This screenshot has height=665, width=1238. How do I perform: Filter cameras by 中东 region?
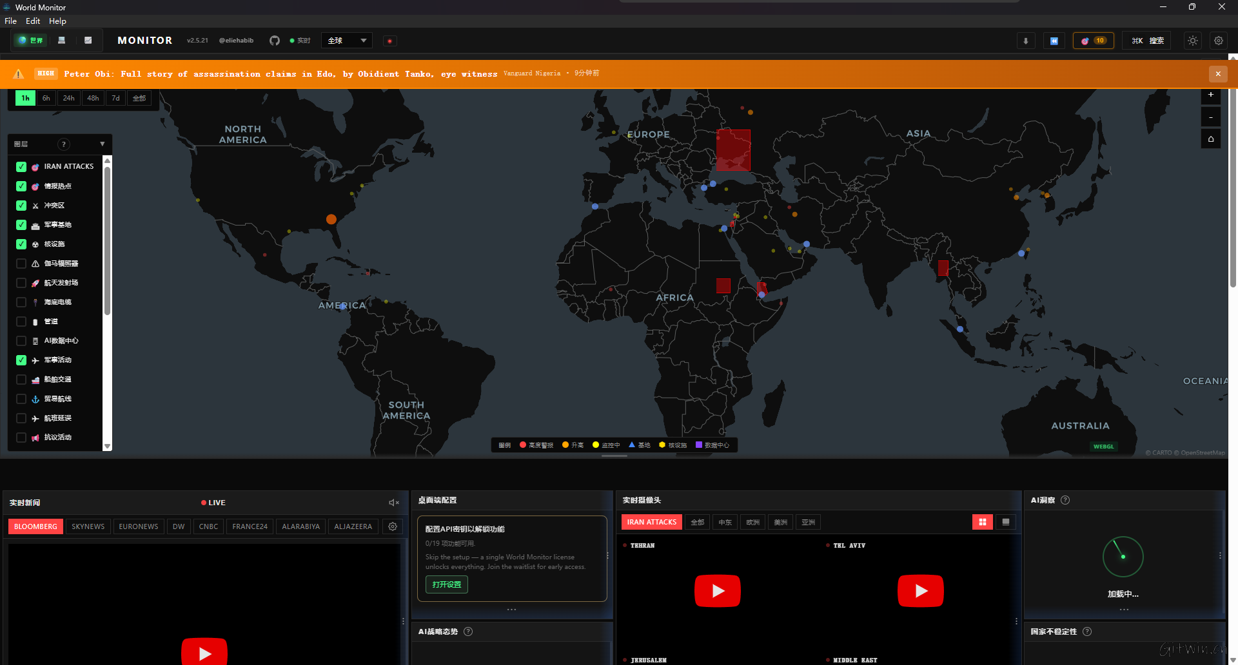(x=725, y=522)
